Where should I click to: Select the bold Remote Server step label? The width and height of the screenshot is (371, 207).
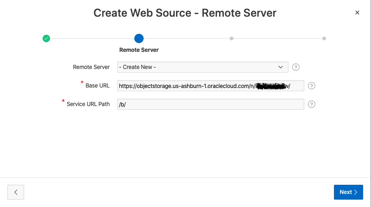click(x=139, y=50)
